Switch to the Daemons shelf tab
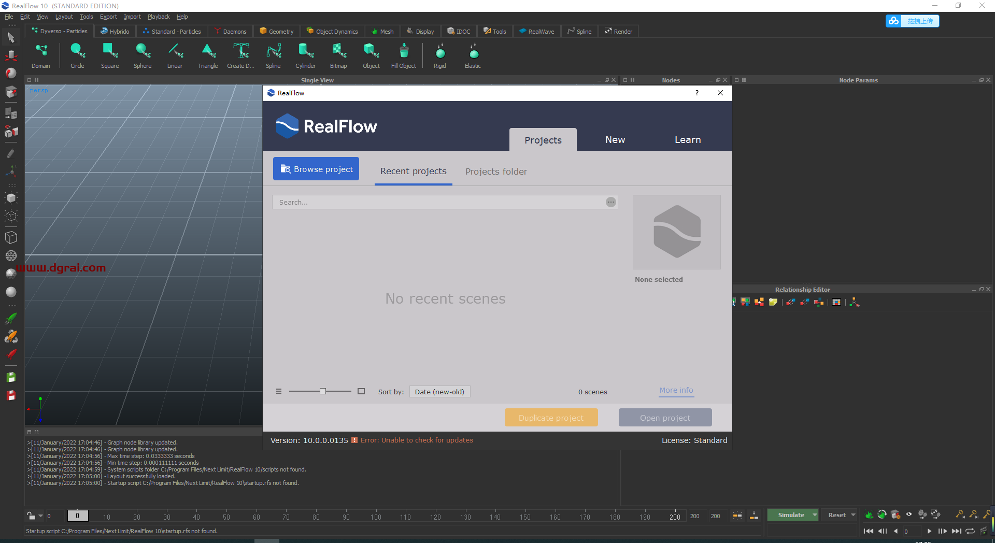The image size is (995, 543). (231, 31)
